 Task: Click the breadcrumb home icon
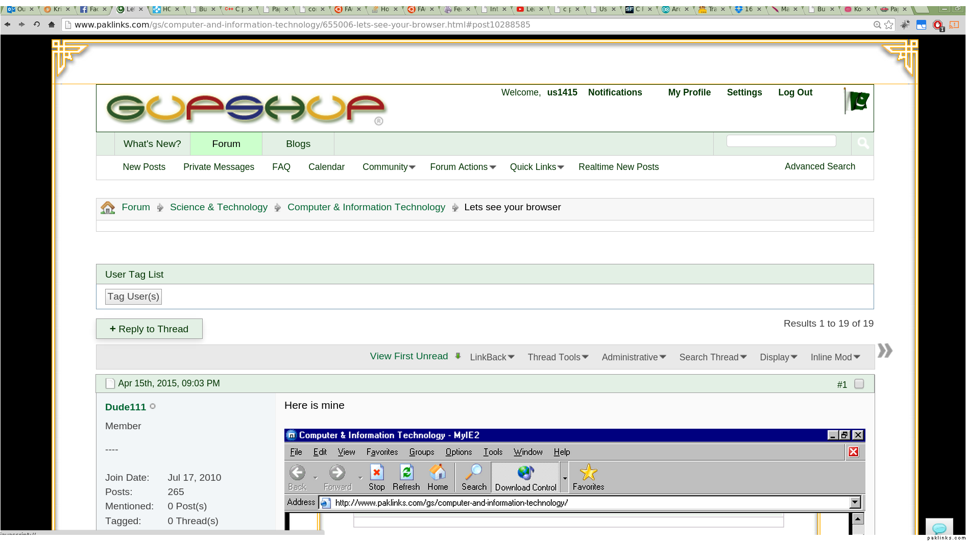tap(108, 208)
